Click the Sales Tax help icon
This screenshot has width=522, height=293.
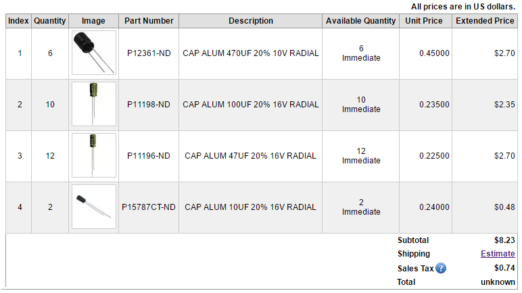[441, 268]
